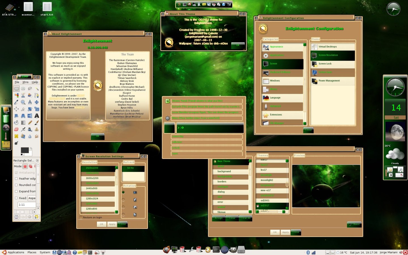The height and width of the screenshot is (255, 408).
Task: Click Assign button in theme dialog
Action: [218, 218]
